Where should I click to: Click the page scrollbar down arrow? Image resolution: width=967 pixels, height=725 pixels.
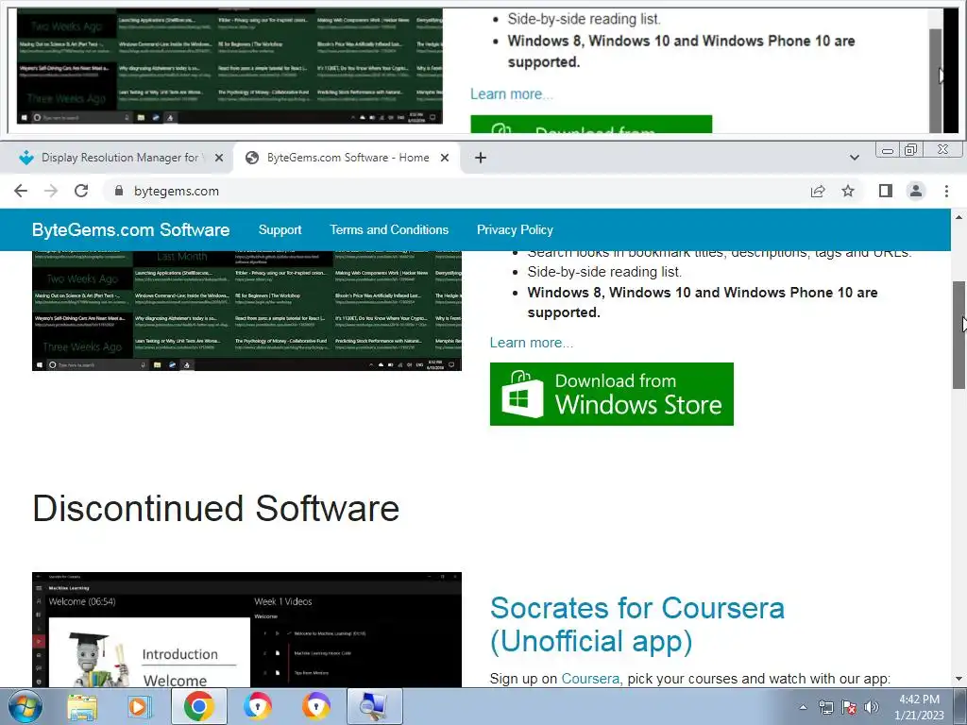[959, 680]
